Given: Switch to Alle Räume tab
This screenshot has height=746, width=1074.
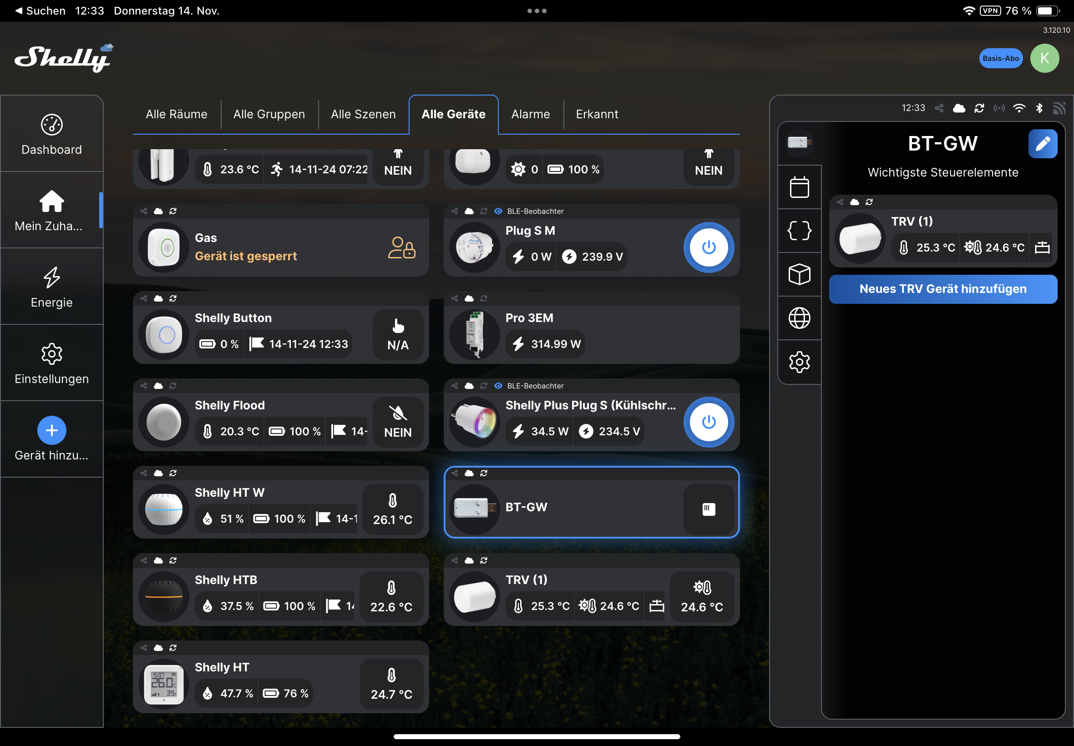Looking at the screenshot, I should tap(176, 114).
